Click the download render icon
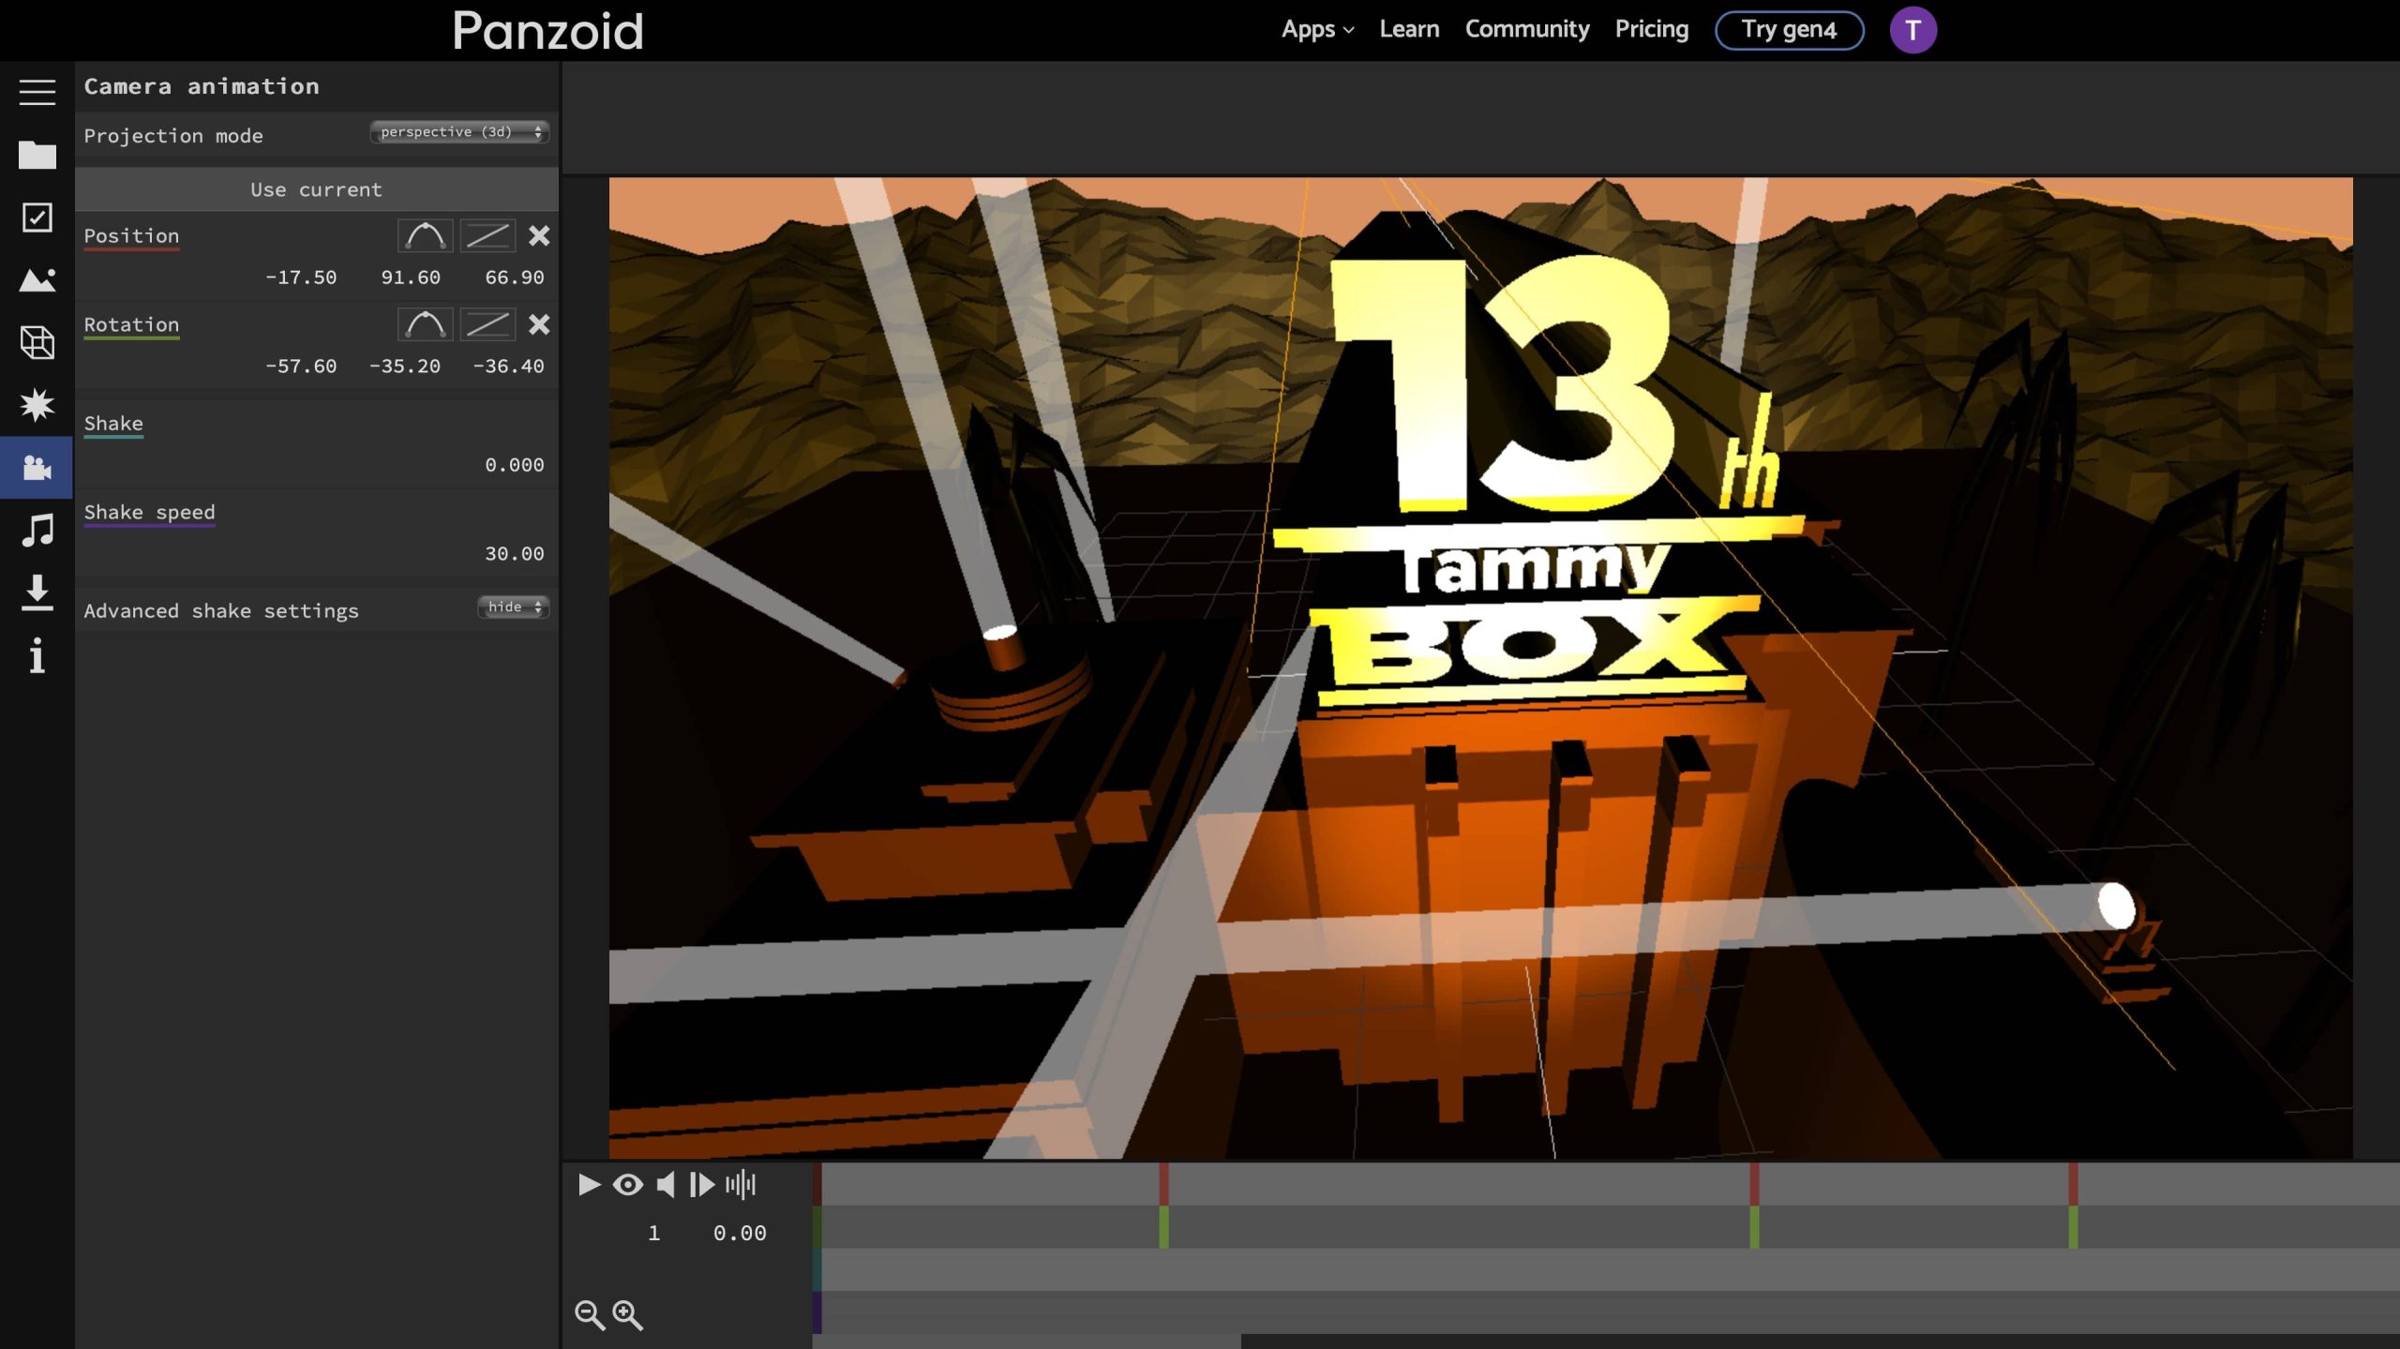This screenshot has height=1349, width=2400. click(37, 593)
